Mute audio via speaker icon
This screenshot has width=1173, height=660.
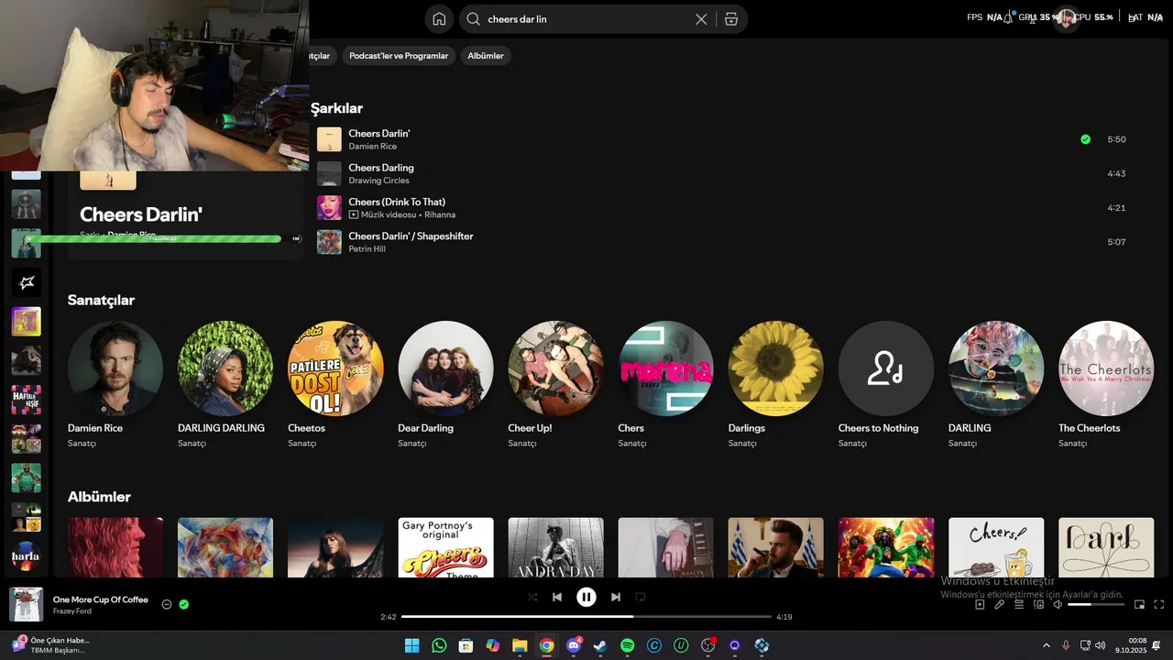pyautogui.click(x=1058, y=604)
